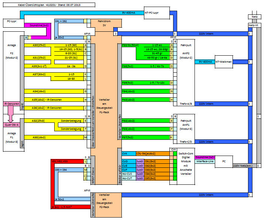Click cable A34(16x2)
Screen dimensions: 265x222
(54, 91)
